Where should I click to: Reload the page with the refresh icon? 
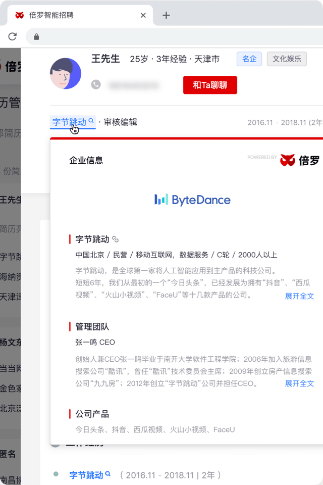click(x=12, y=36)
